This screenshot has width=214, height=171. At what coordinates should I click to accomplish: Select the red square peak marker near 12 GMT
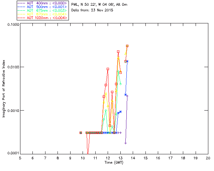(x=108, y=69)
